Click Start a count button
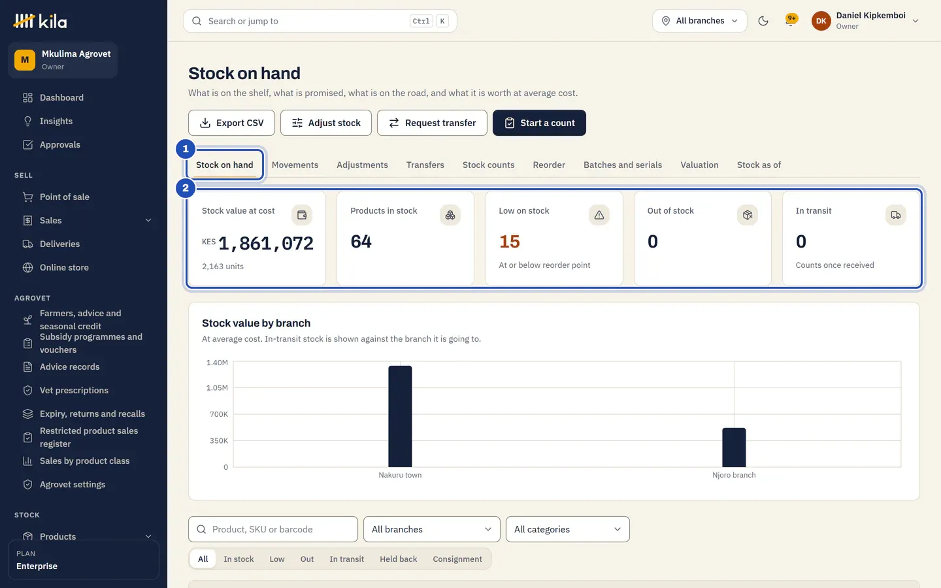Image resolution: width=941 pixels, height=588 pixels. [539, 123]
